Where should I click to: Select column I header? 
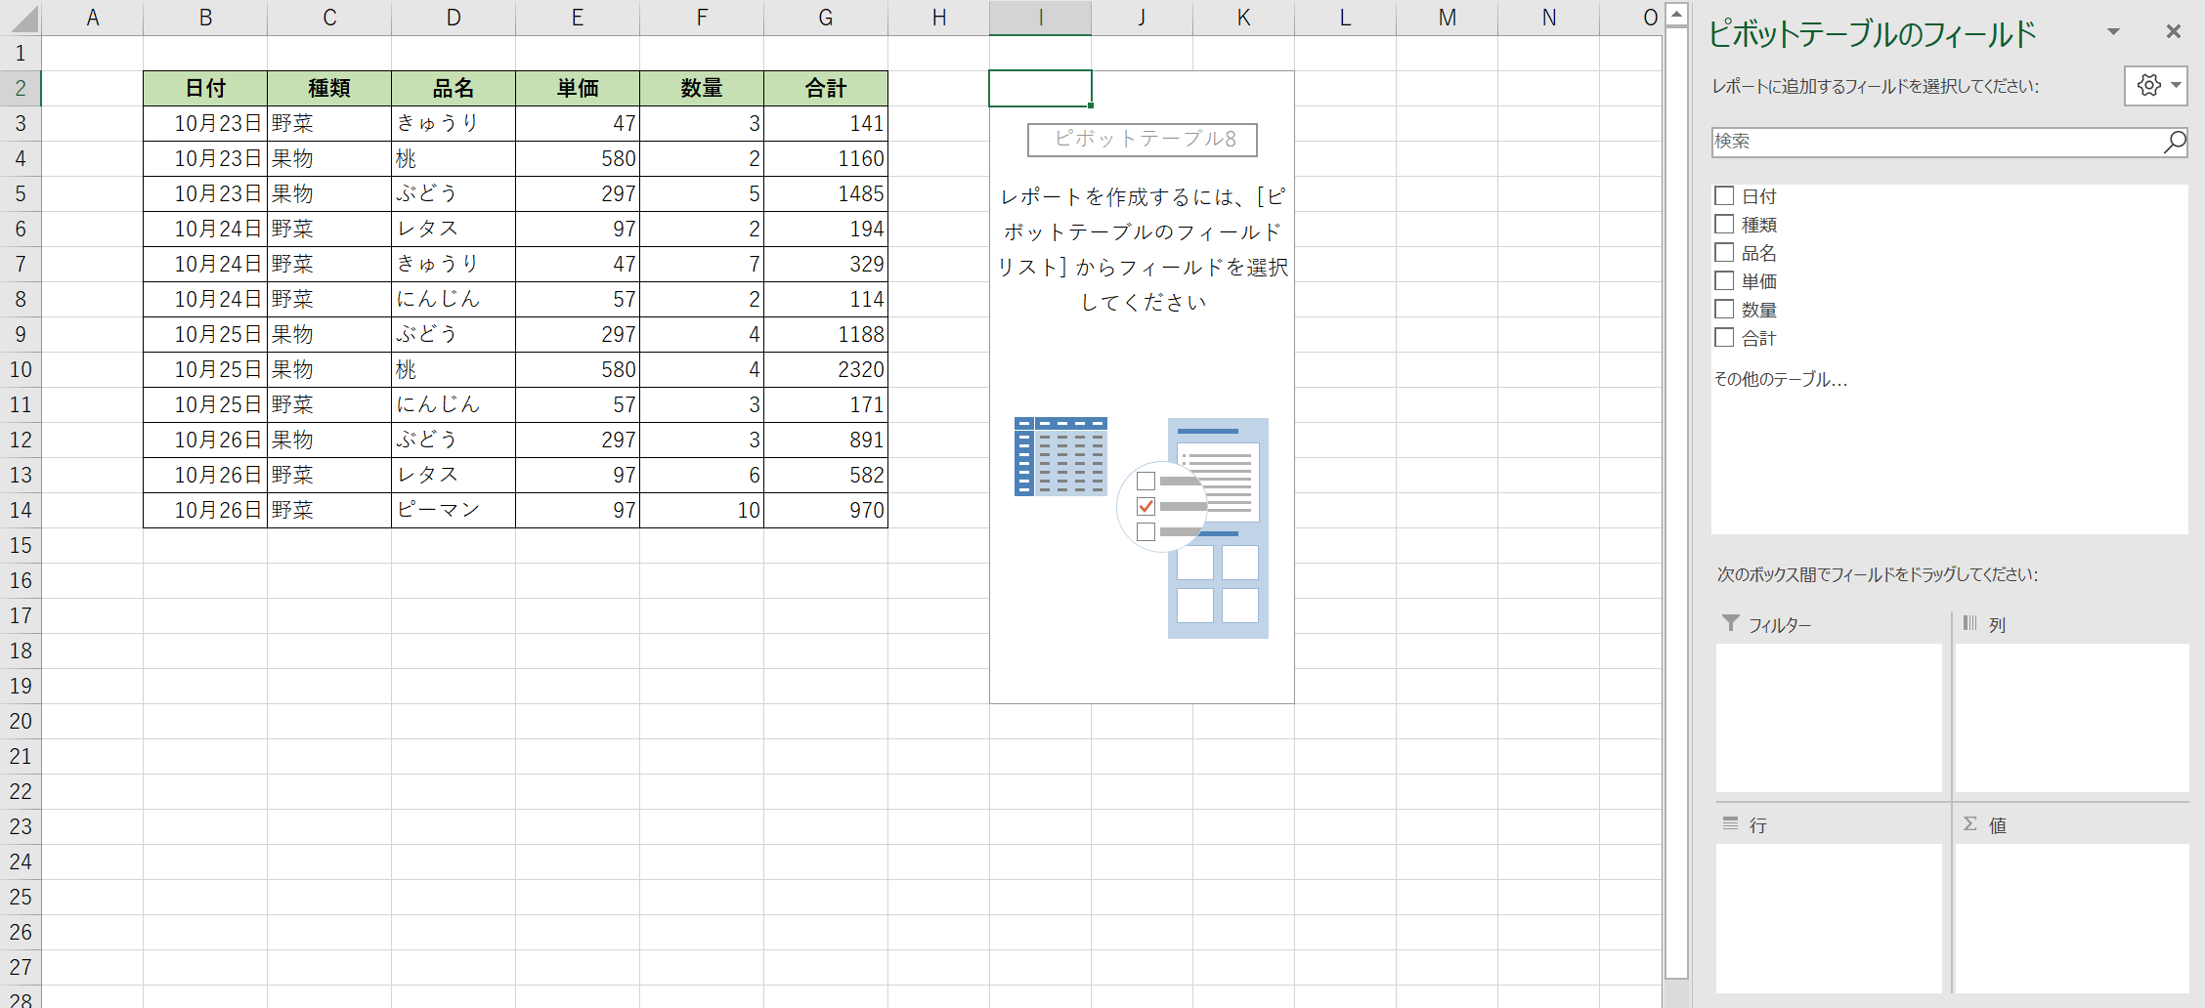tap(1040, 18)
